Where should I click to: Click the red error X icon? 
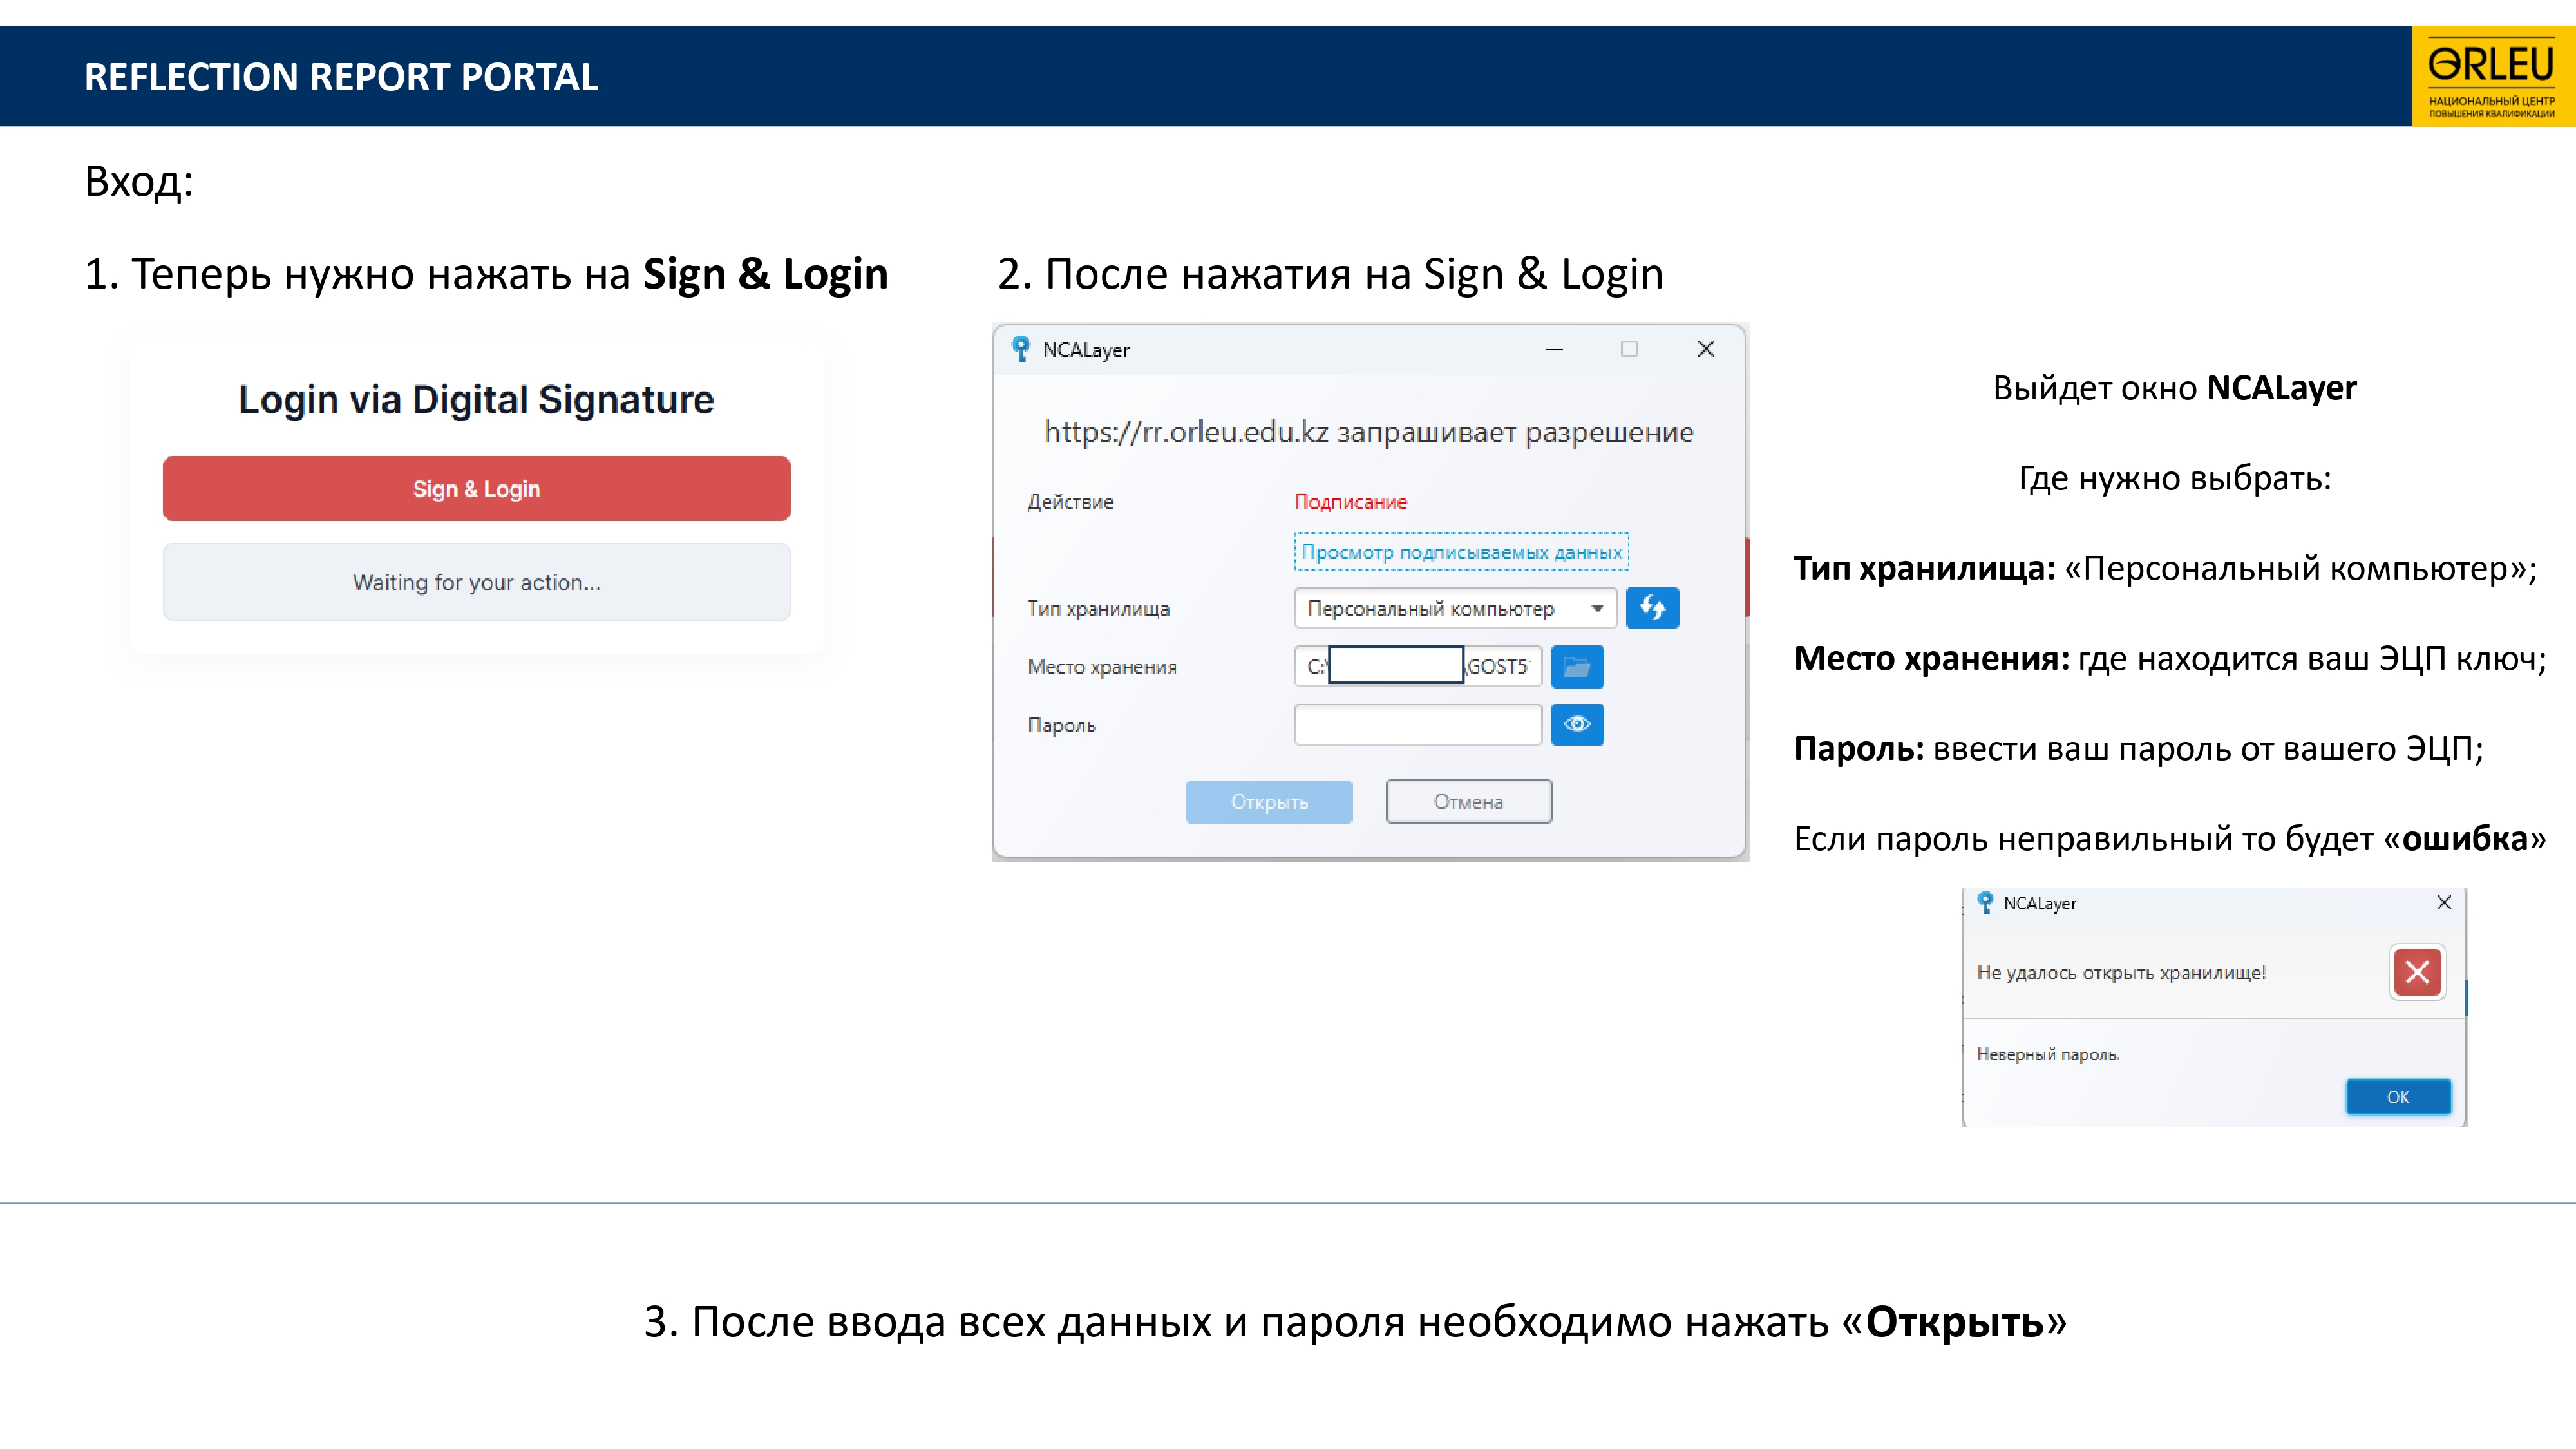(2417, 972)
